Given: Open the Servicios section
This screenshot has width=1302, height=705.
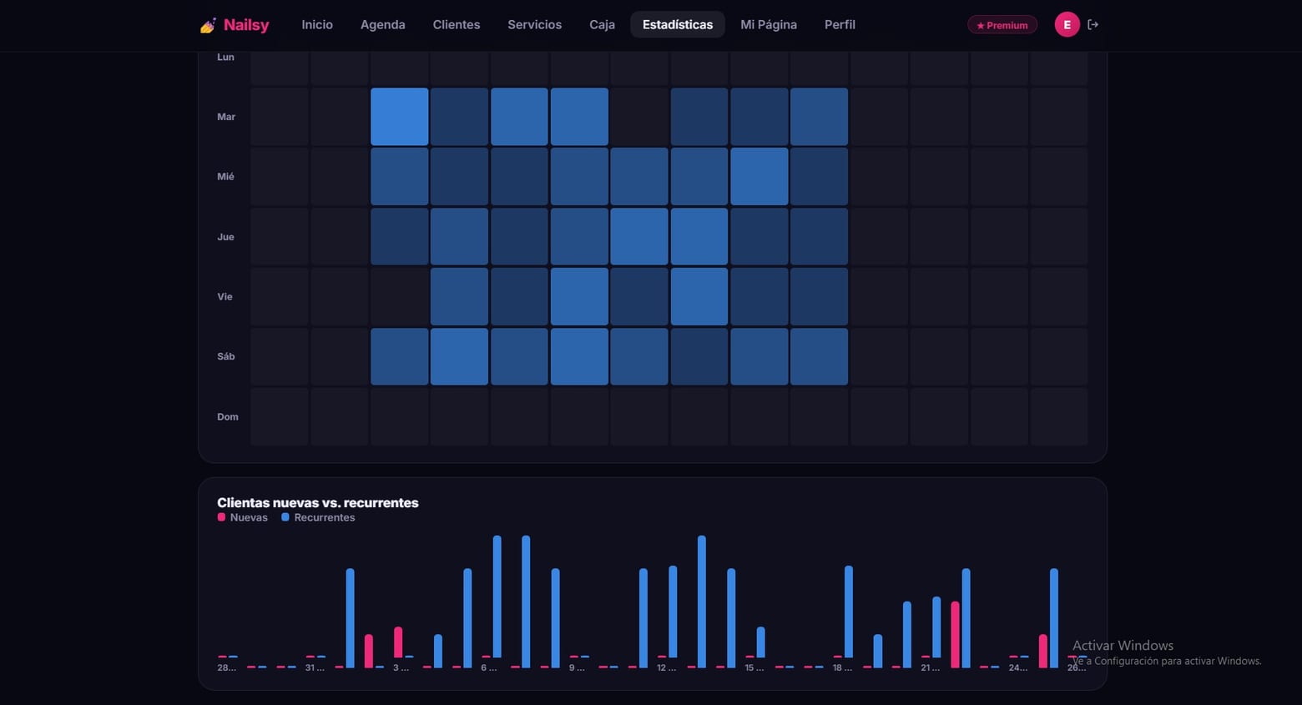Looking at the screenshot, I should point(535,25).
